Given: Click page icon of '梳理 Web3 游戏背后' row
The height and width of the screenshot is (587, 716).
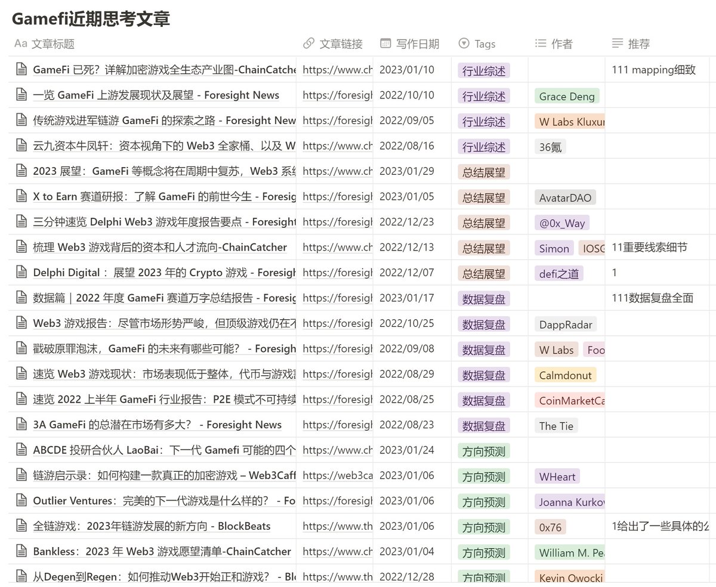Looking at the screenshot, I should [21, 247].
